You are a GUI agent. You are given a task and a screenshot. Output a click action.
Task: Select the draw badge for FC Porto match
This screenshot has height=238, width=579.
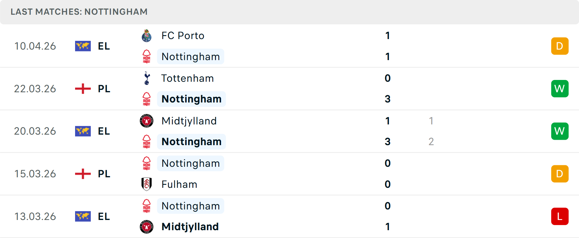point(560,46)
